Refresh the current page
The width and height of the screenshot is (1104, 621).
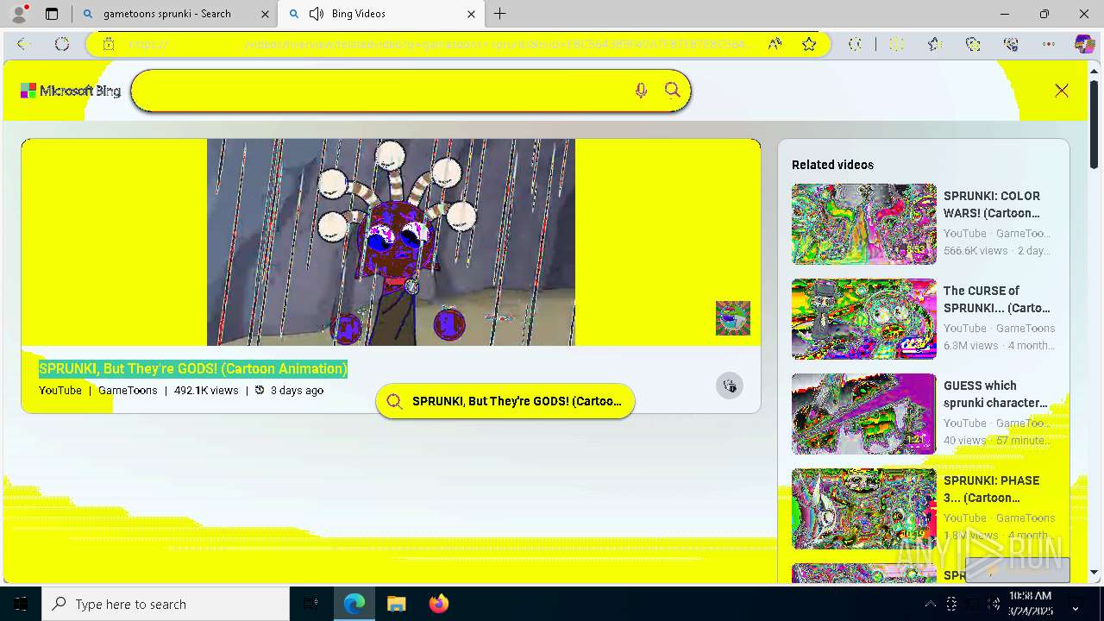click(62, 44)
